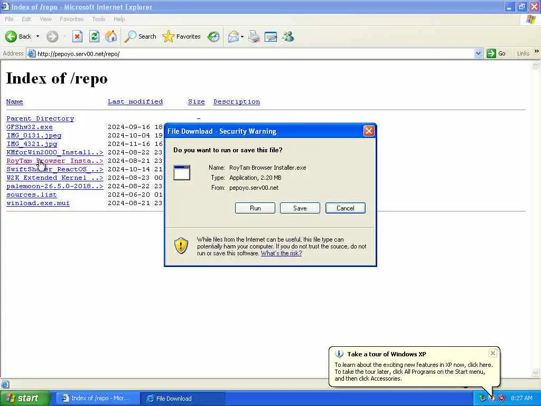Click the Forward arrow button
The width and height of the screenshot is (541, 406).
point(52,36)
